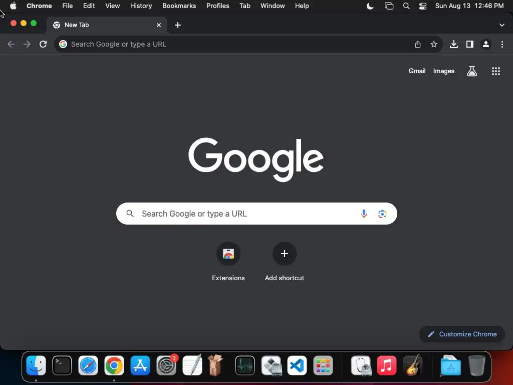The width and height of the screenshot is (513, 385).
Task: Toggle Focus moon icon in menu bar
Action: point(370,6)
